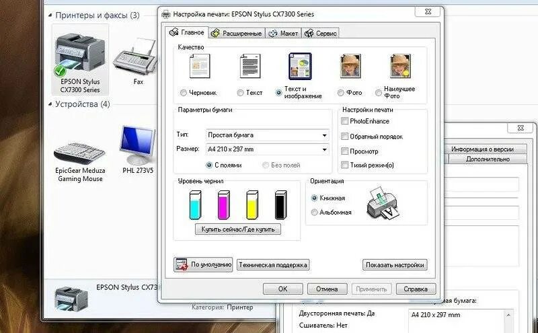Switch to the Главное tab
538x333 pixels.
187,32
